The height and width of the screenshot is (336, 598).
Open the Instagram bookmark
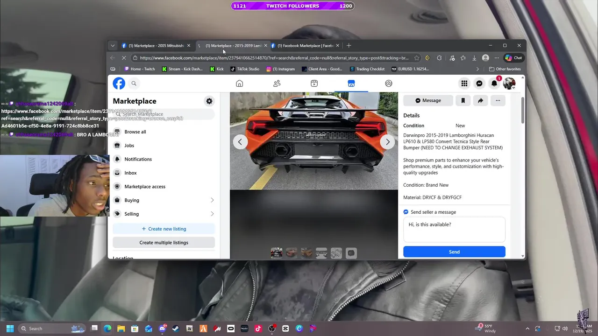click(280, 69)
